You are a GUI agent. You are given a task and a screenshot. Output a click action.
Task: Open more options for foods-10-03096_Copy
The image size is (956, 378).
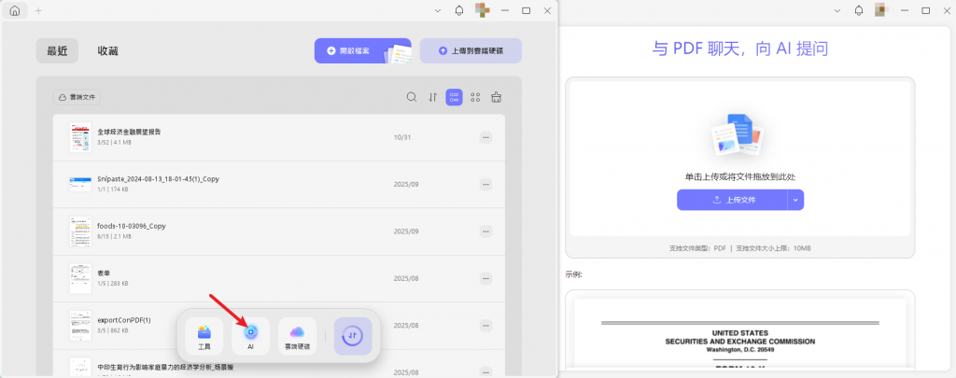coord(485,231)
